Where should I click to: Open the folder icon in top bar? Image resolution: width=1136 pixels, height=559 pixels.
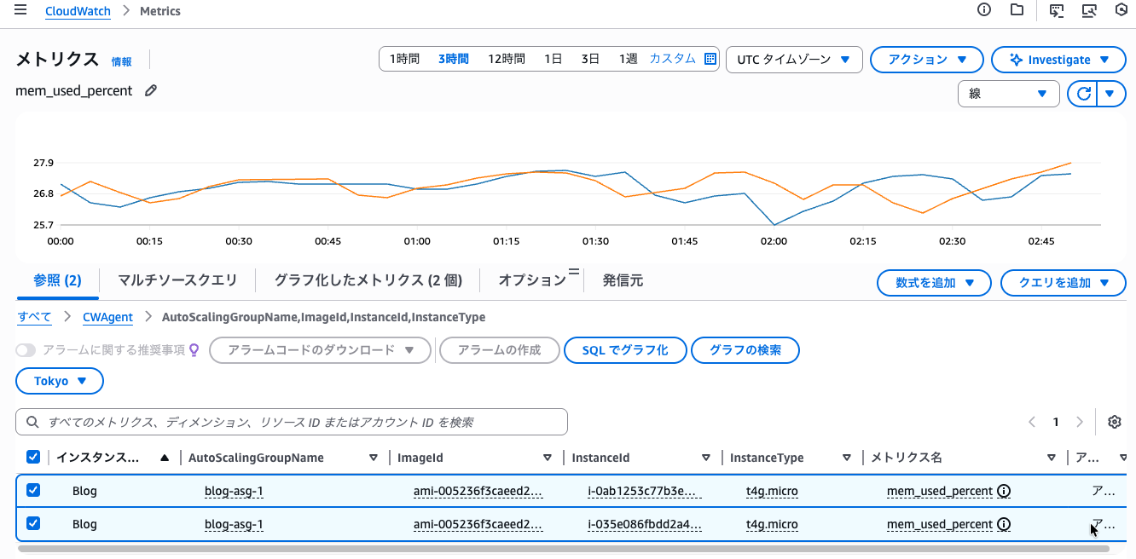(1017, 10)
